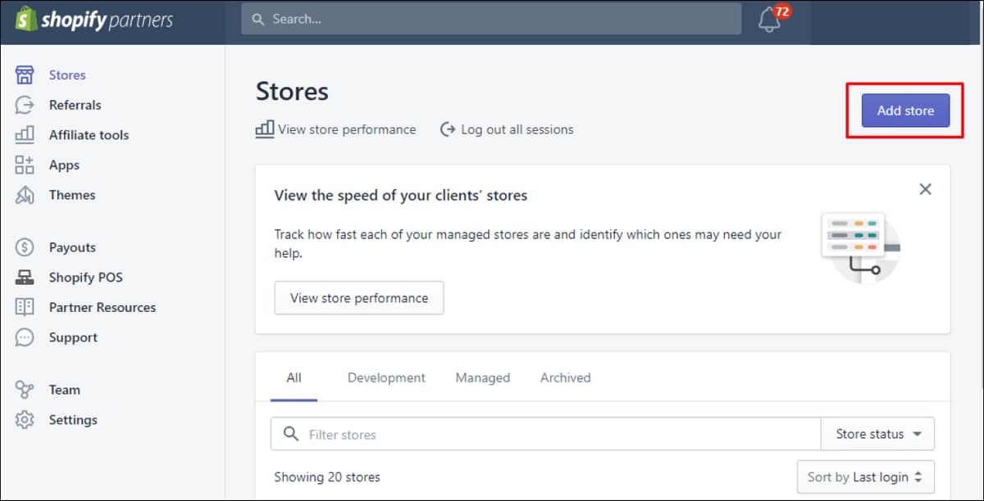Click the logout arrow icon beside Log out all sessions
The height and width of the screenshot is (501, 984).
[448, 129]
